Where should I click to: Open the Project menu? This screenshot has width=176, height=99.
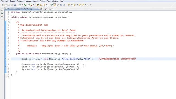42,1
